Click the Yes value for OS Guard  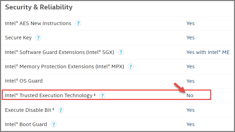[x=191, y=81]
